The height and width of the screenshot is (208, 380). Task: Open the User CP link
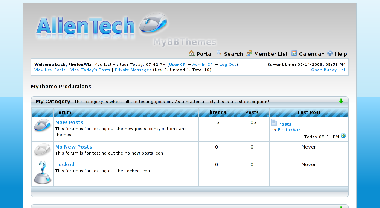pyautogui.click(x=177, y=65)
